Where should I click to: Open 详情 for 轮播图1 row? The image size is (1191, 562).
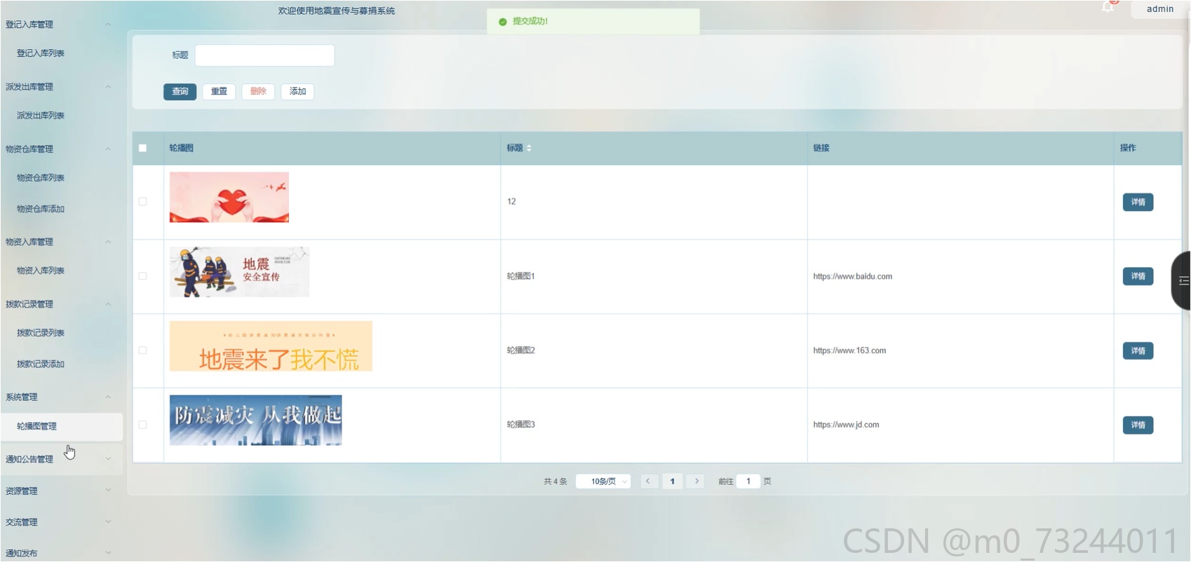click(x=1138, y=276)
